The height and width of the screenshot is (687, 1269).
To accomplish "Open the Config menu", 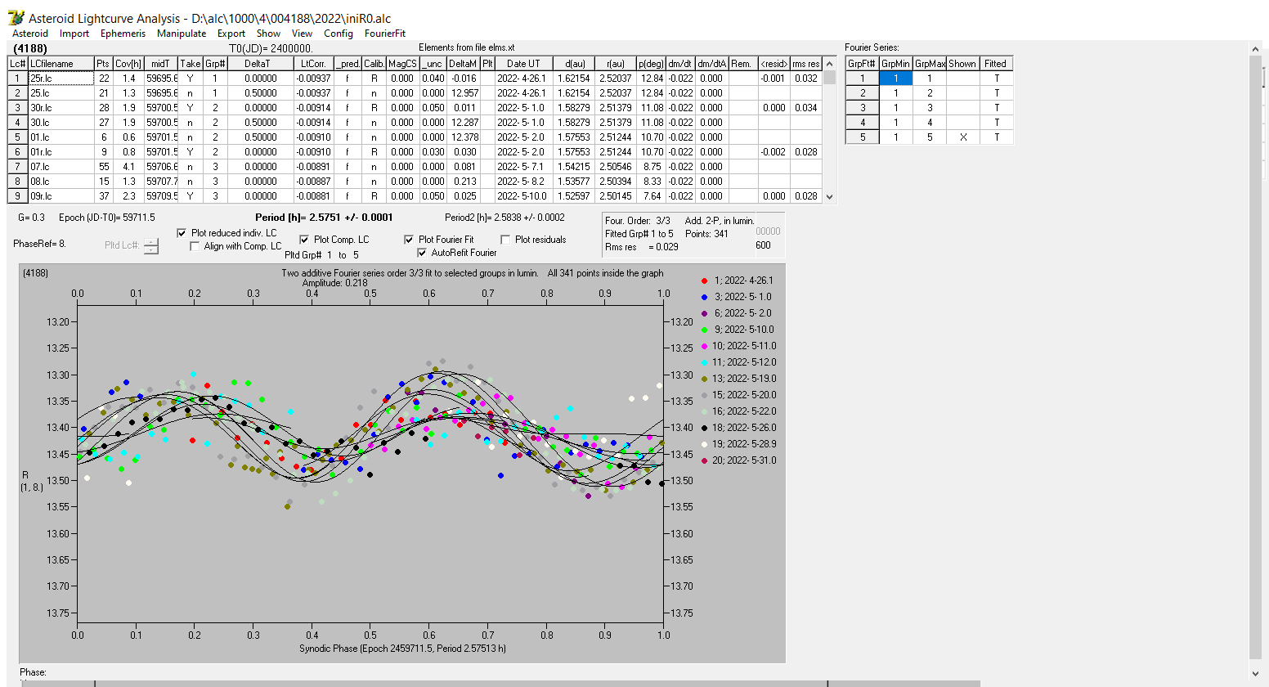I will coord(339,34).
